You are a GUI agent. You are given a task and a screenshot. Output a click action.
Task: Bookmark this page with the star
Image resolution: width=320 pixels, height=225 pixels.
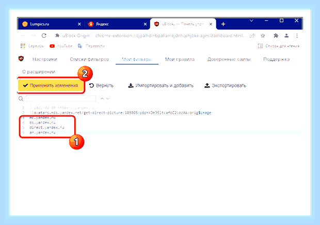pos(263,36)
